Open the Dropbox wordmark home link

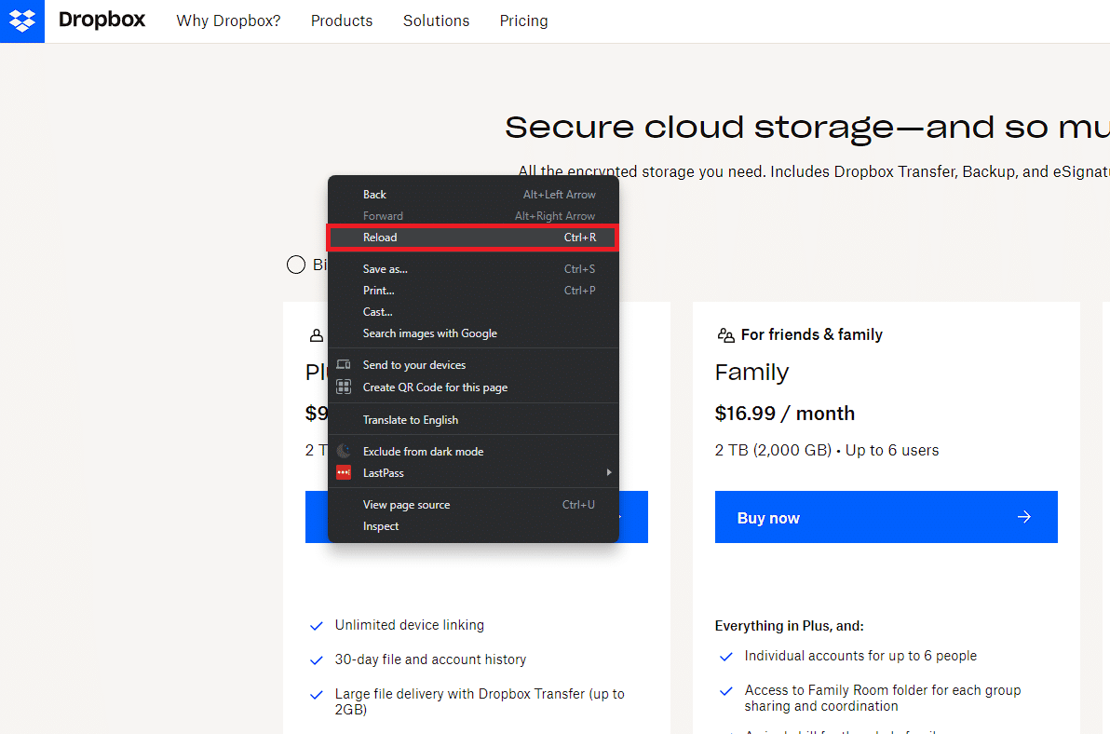(x=102, y=20)
